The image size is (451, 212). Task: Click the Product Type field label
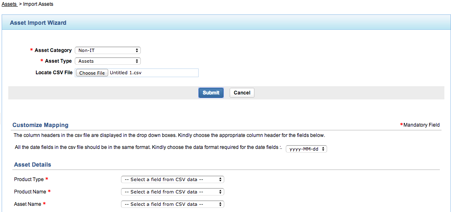(29, 179)
